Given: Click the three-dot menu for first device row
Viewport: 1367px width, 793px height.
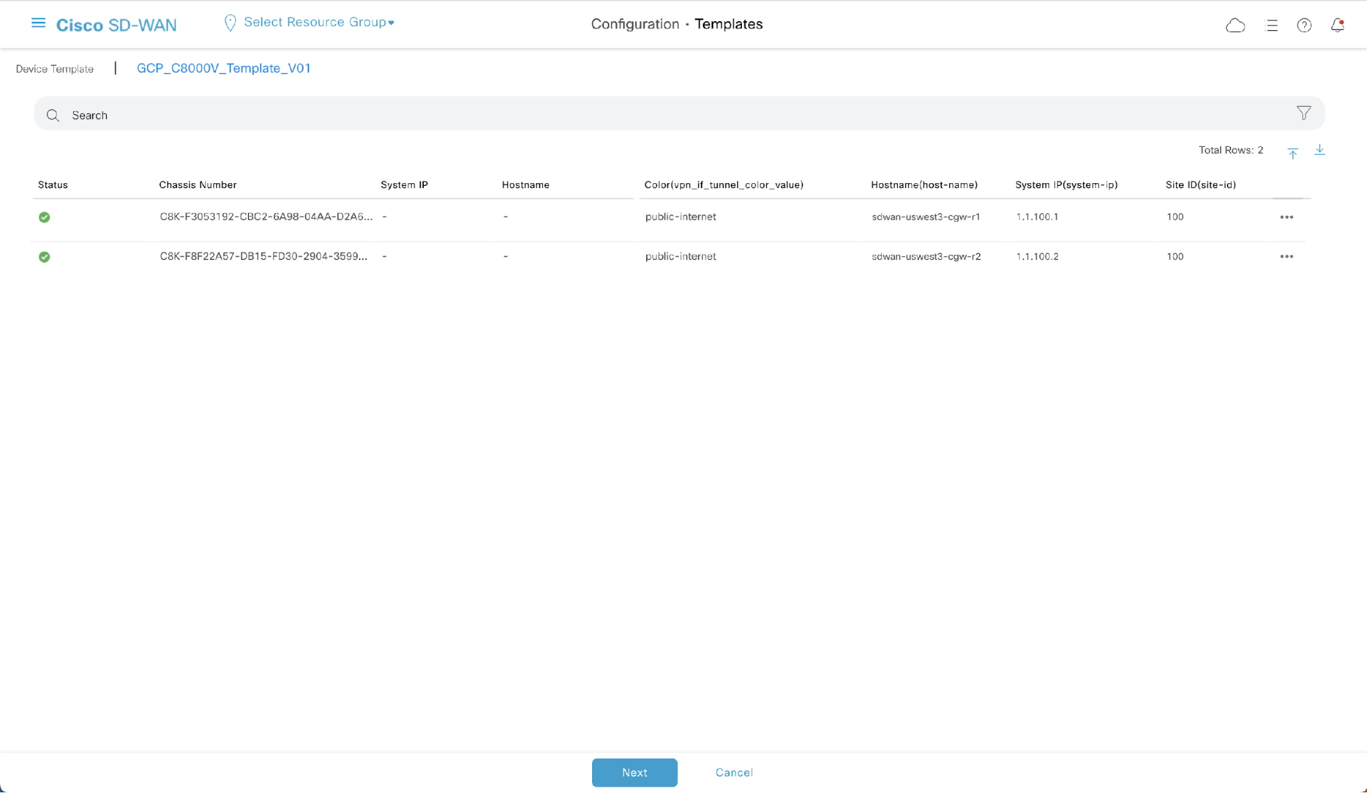Looking at the screenshot, I should click(x=1287, y=216).
